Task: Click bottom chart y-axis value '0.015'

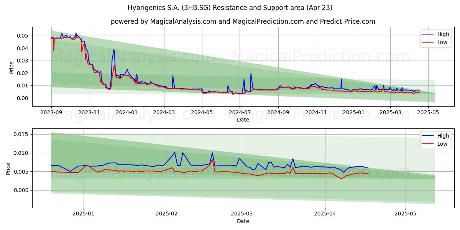Action: point(21,134)
